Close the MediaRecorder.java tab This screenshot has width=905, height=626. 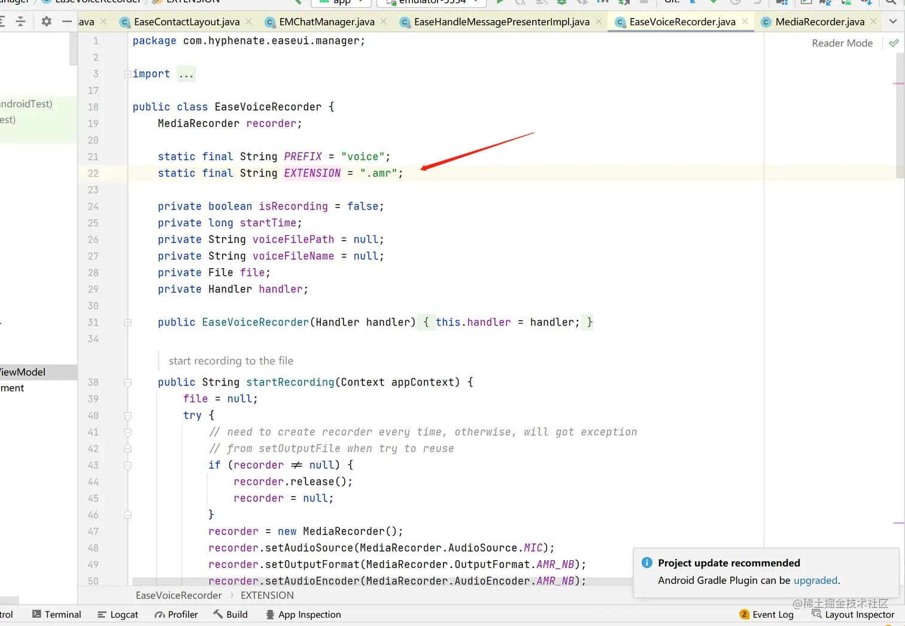click(873, 22)
